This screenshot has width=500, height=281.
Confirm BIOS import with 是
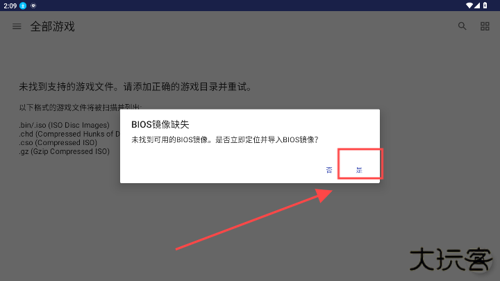(x=359, y=170)
